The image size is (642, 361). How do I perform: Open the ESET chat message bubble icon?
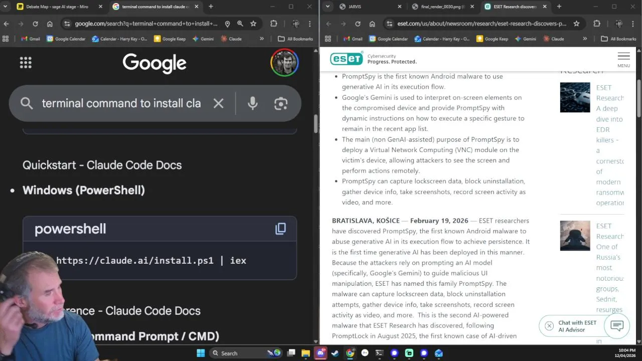coord(617,326)
